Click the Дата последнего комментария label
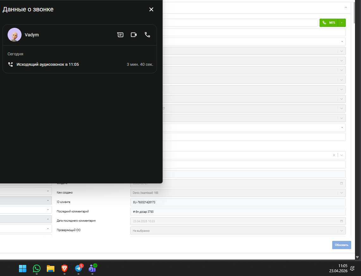This screenshot has height=276, width=361. pyautogui.click(x=76, y=221)
